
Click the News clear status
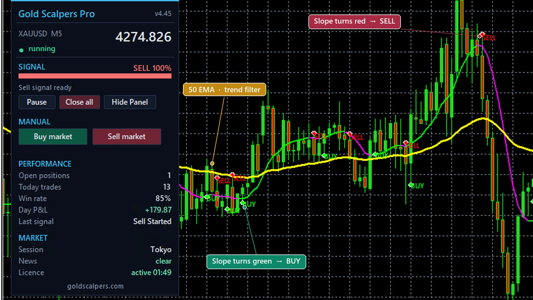[164, 261]
